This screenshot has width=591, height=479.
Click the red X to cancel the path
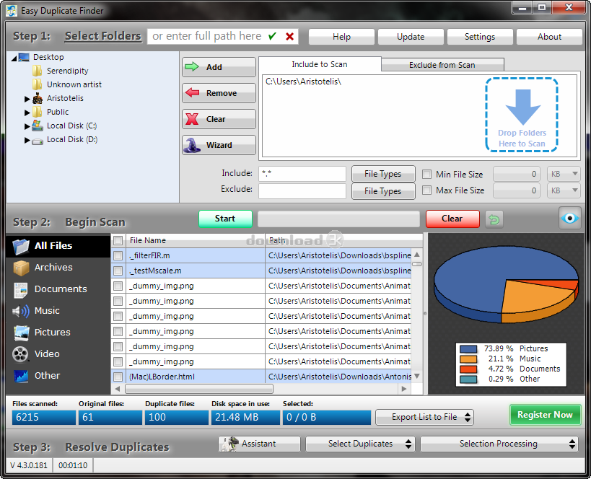pyautogui.click(x=289, y=36)
